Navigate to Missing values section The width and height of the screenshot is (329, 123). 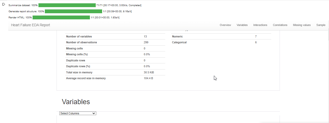302,25
